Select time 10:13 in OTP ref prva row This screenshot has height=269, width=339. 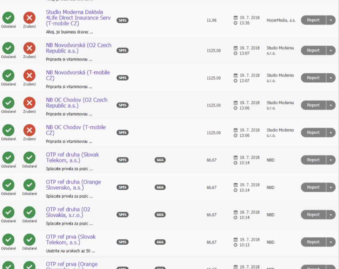[x=244, y=245]
